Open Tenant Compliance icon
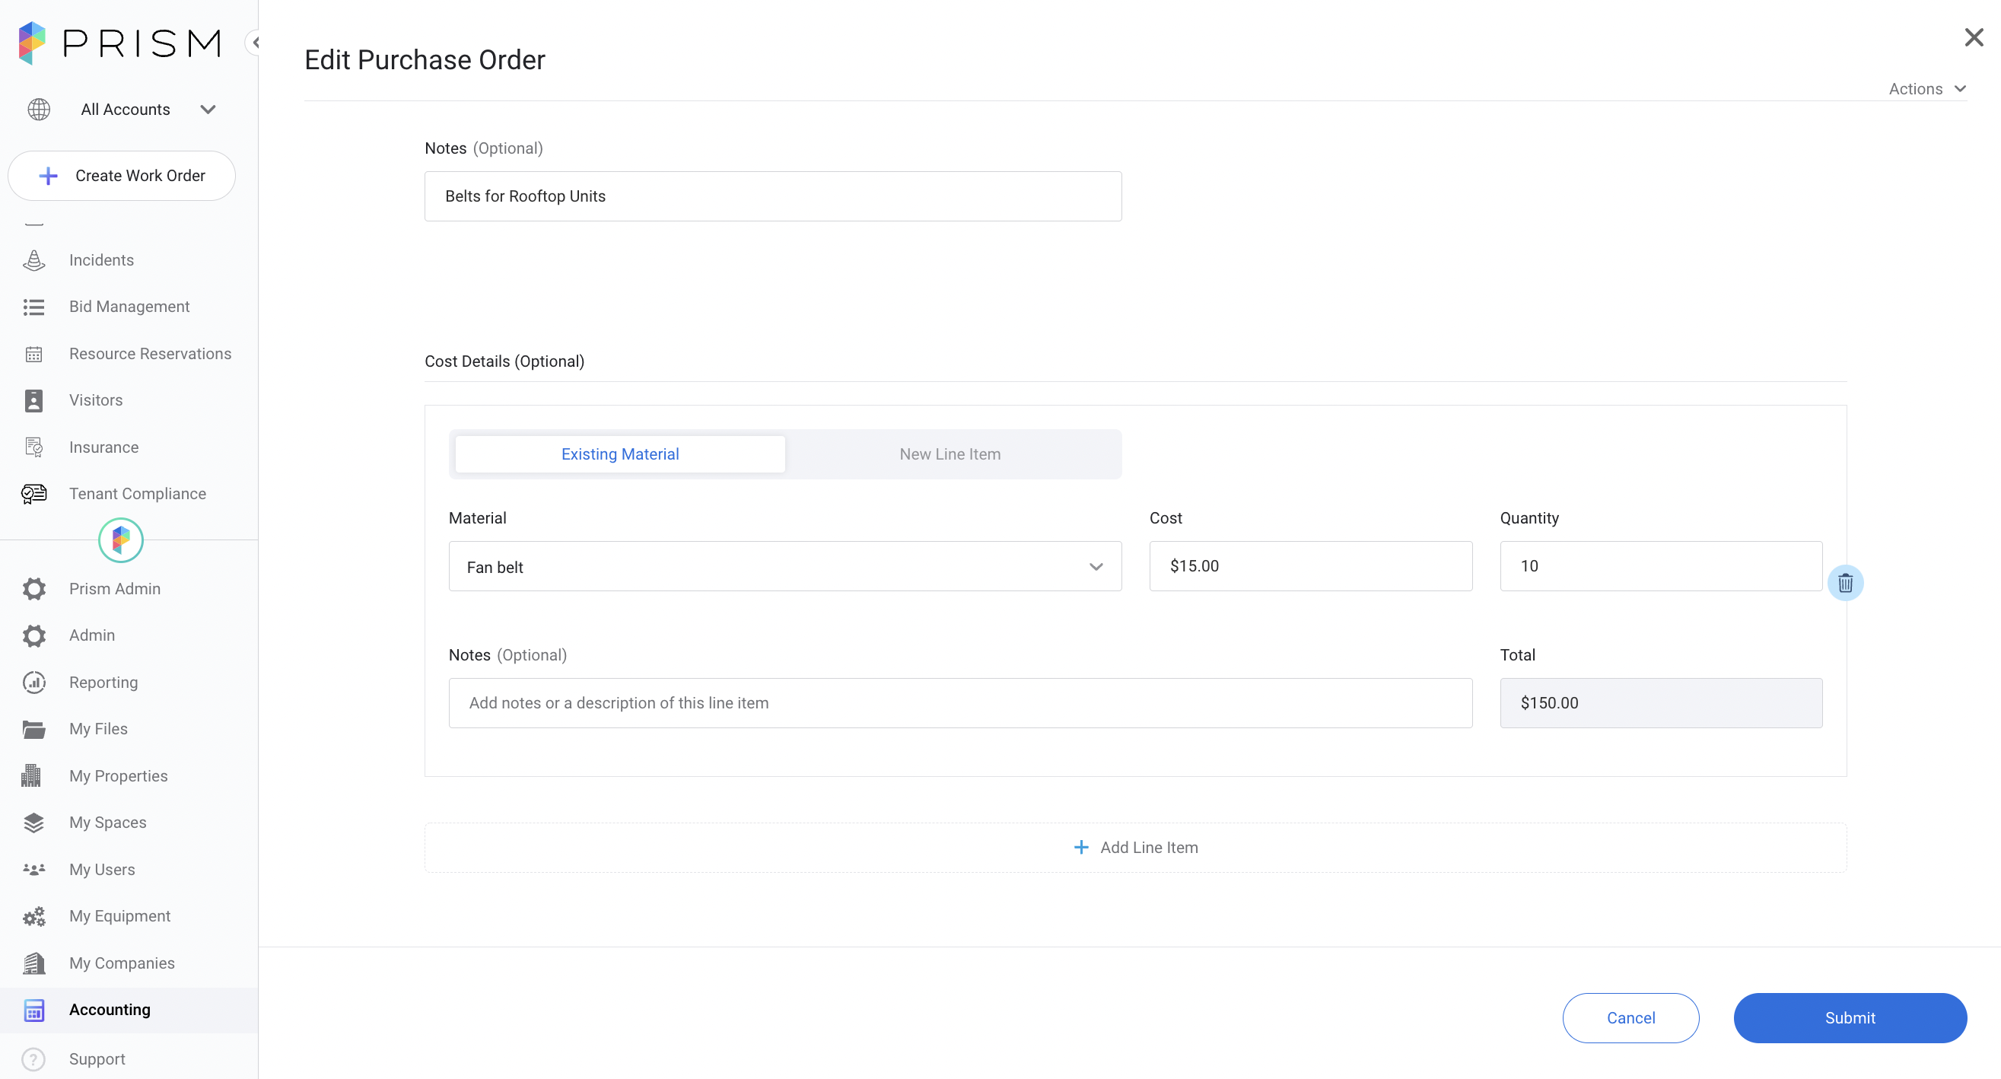2001x1079 pixels. point(33,494)
